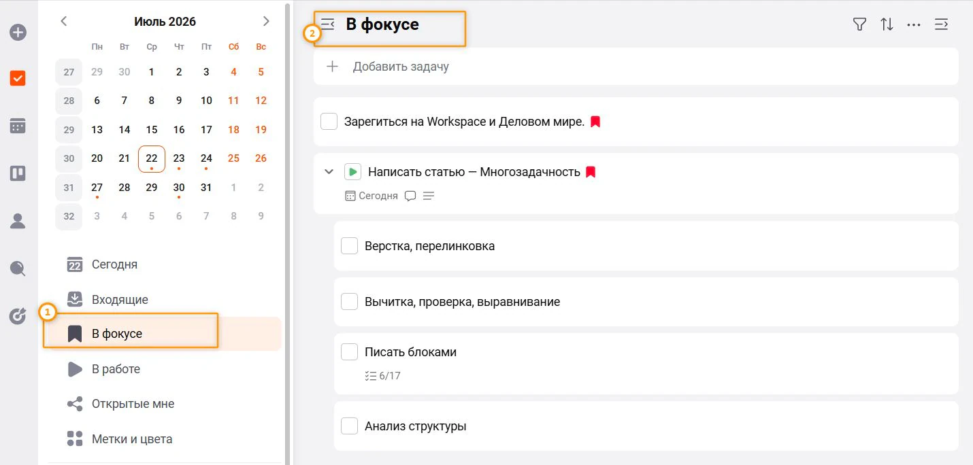Select В фокусе in sidebar
973x465 pixels.
coord(163,334)
